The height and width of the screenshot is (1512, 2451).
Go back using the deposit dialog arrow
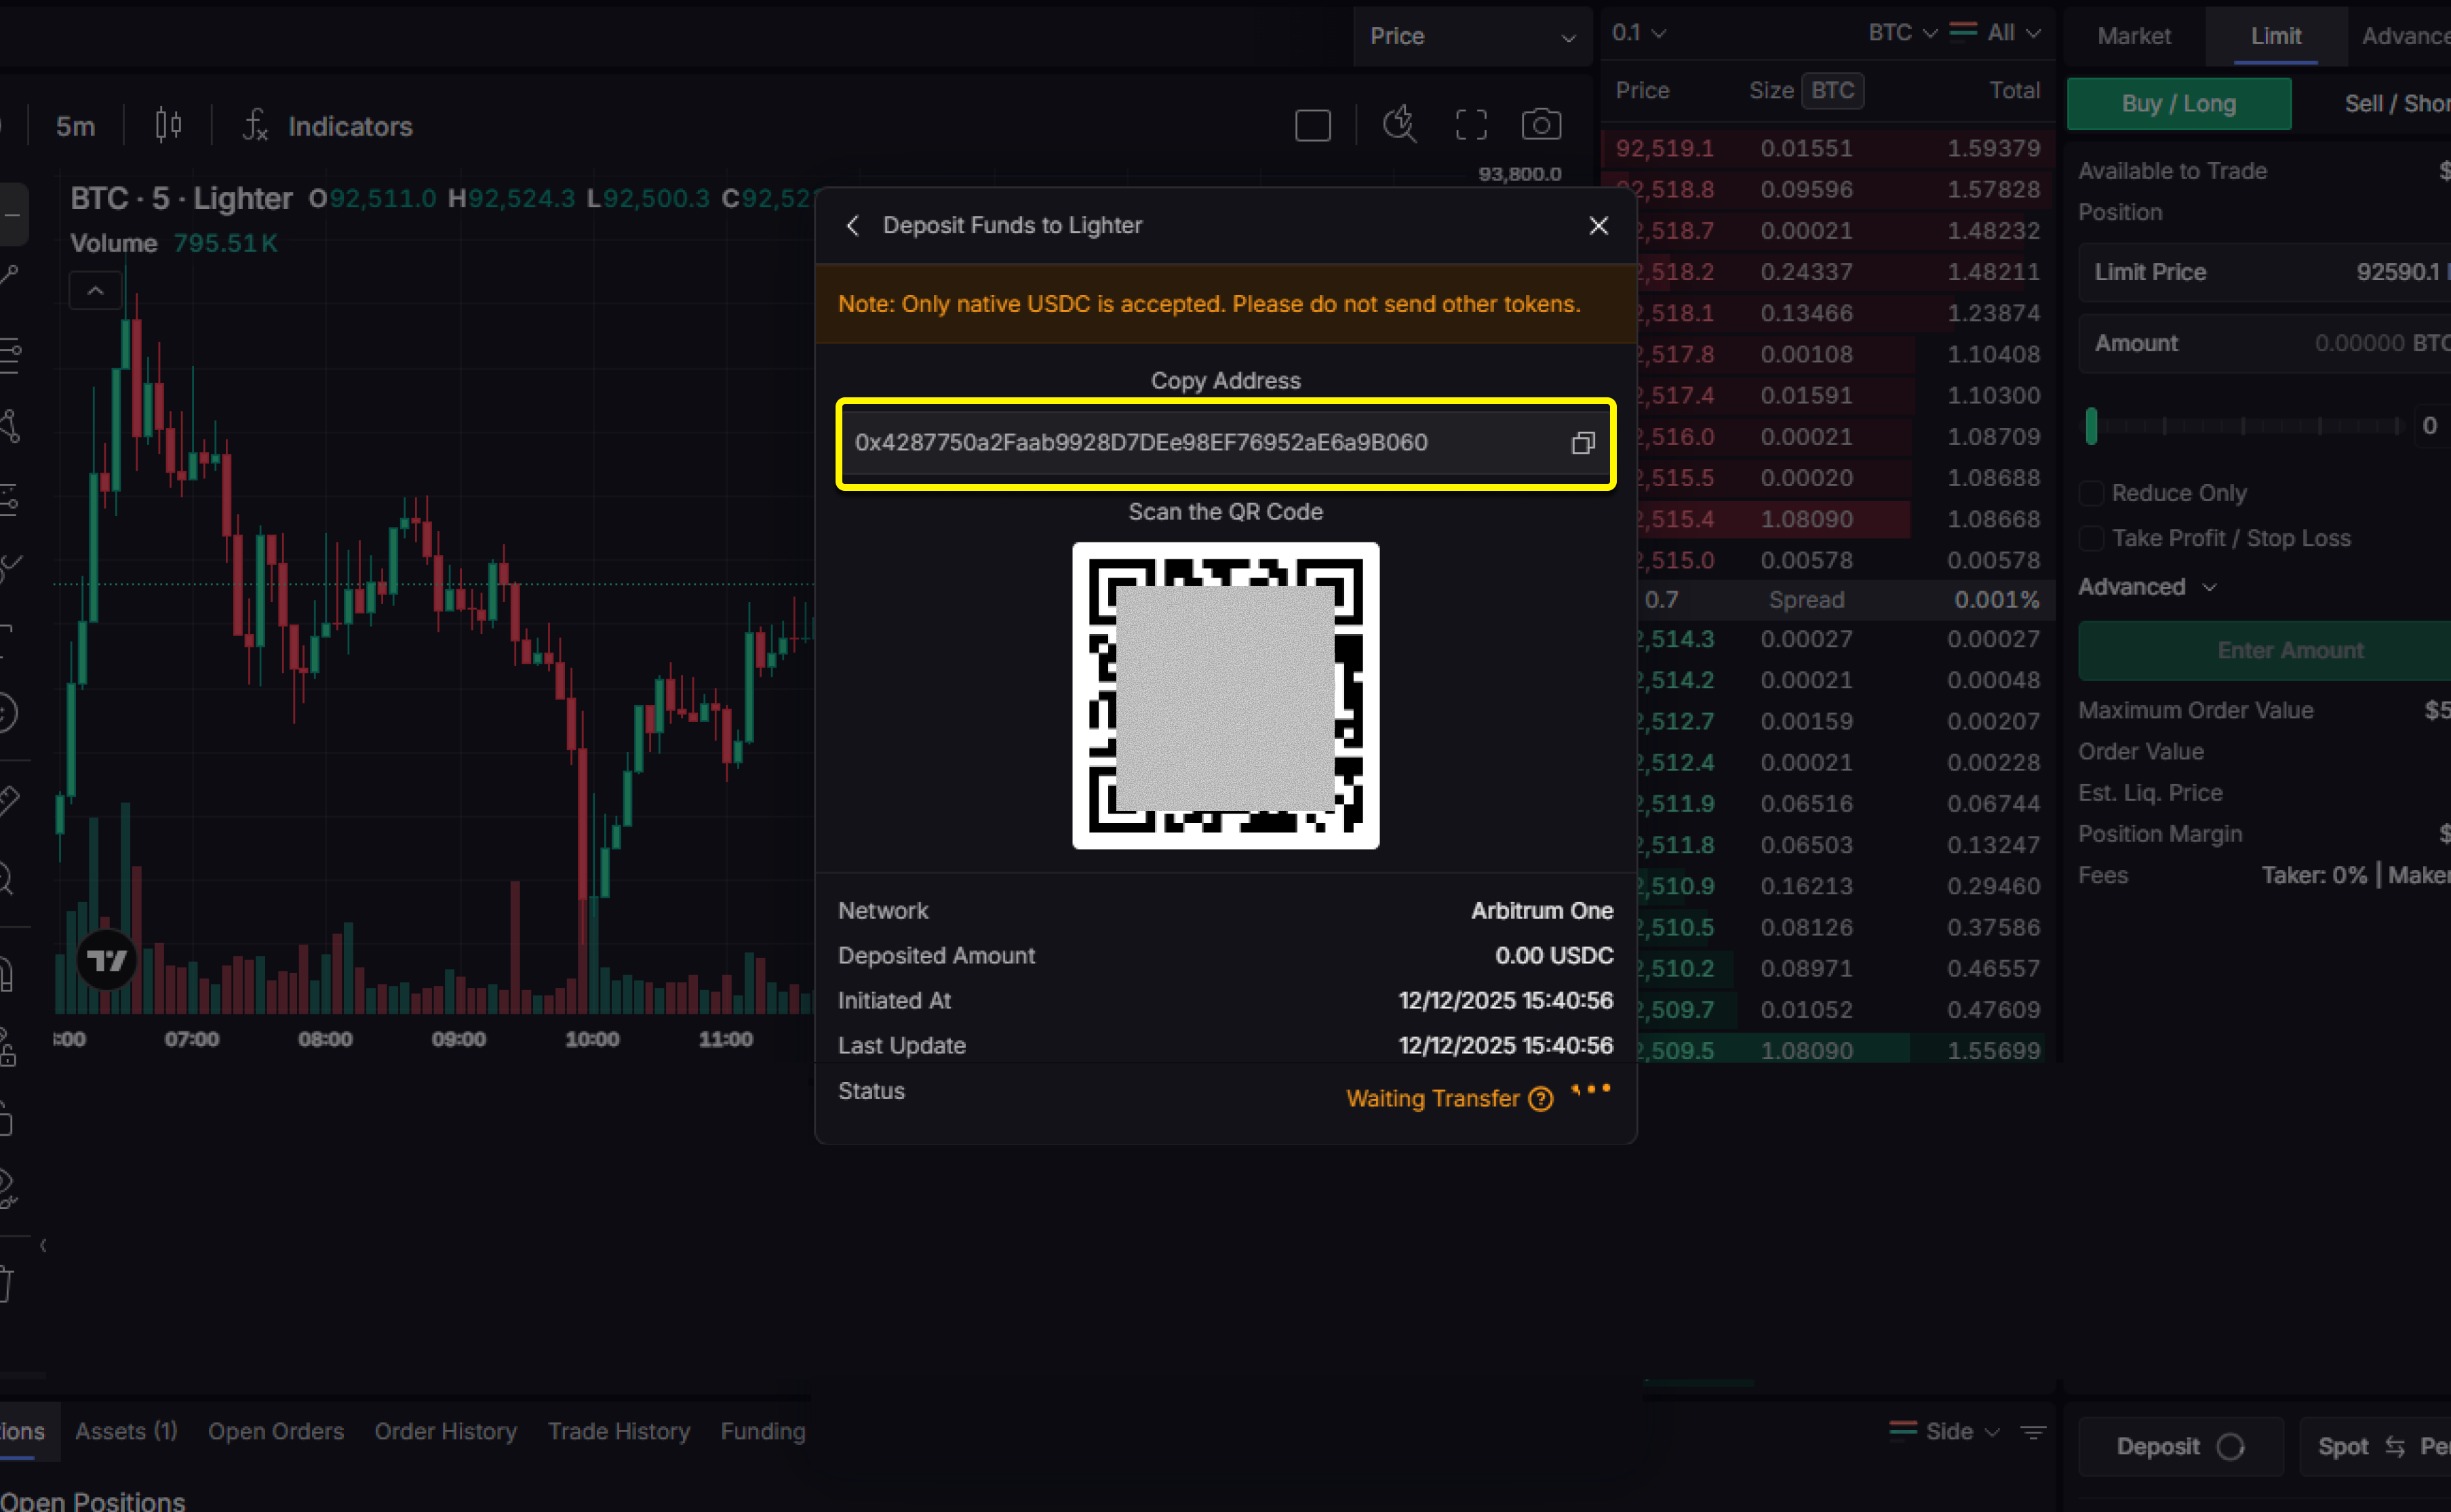click(852, 226)
